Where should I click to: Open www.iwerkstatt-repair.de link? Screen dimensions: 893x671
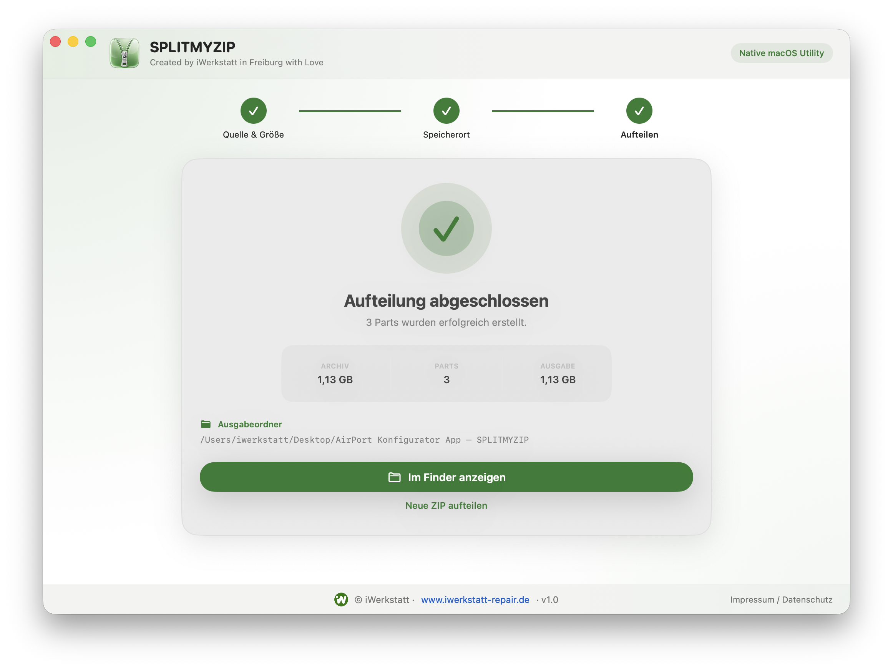[x=475, y=600]
